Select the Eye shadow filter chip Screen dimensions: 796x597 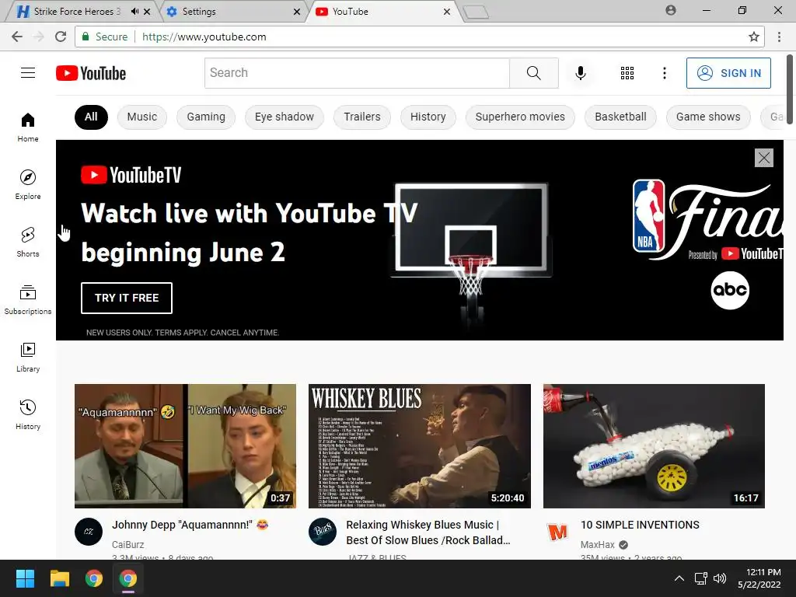point(285,117)
